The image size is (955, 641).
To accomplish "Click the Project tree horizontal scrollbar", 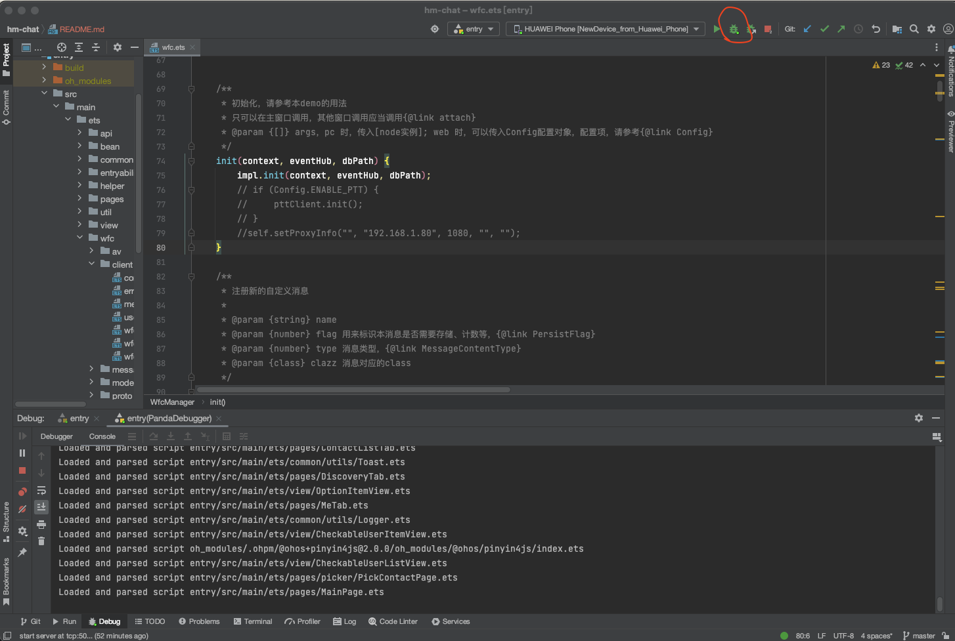I will coord(51,404).
